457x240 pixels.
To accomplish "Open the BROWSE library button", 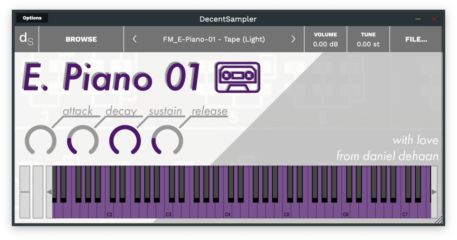I will pyautogui.click(x=81, y=39).
